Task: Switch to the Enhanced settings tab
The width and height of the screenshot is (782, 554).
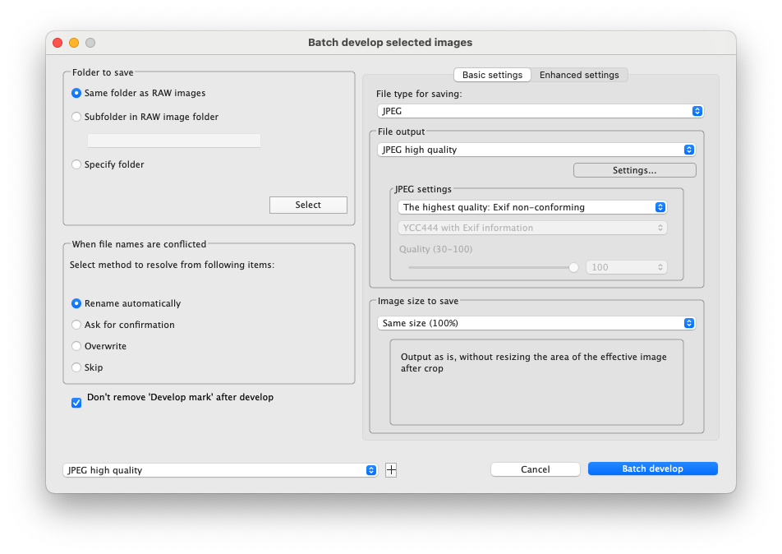Action: (579, 75)
